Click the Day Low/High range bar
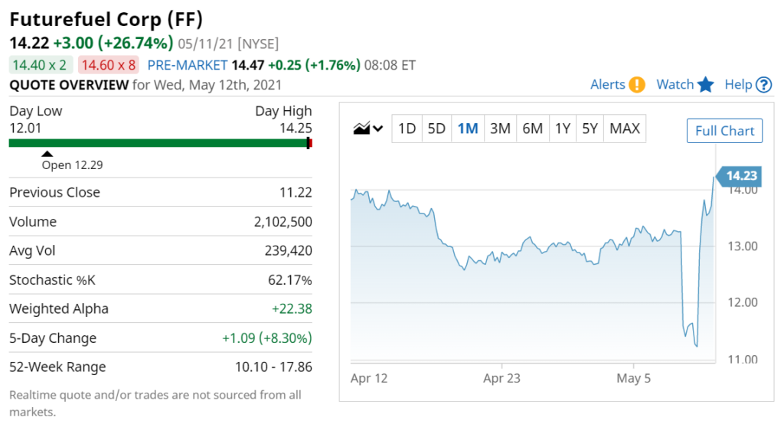The width and height of the screenshot is (784, 427). click(161, 144)
